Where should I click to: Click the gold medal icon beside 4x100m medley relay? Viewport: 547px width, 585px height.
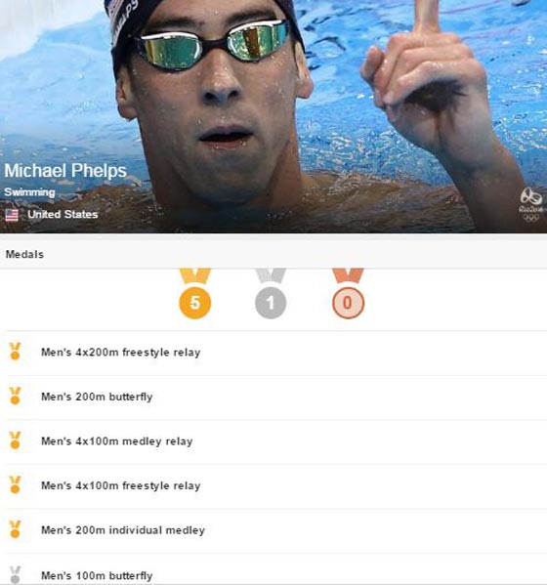pyautogui.click(x=15, y=440)
